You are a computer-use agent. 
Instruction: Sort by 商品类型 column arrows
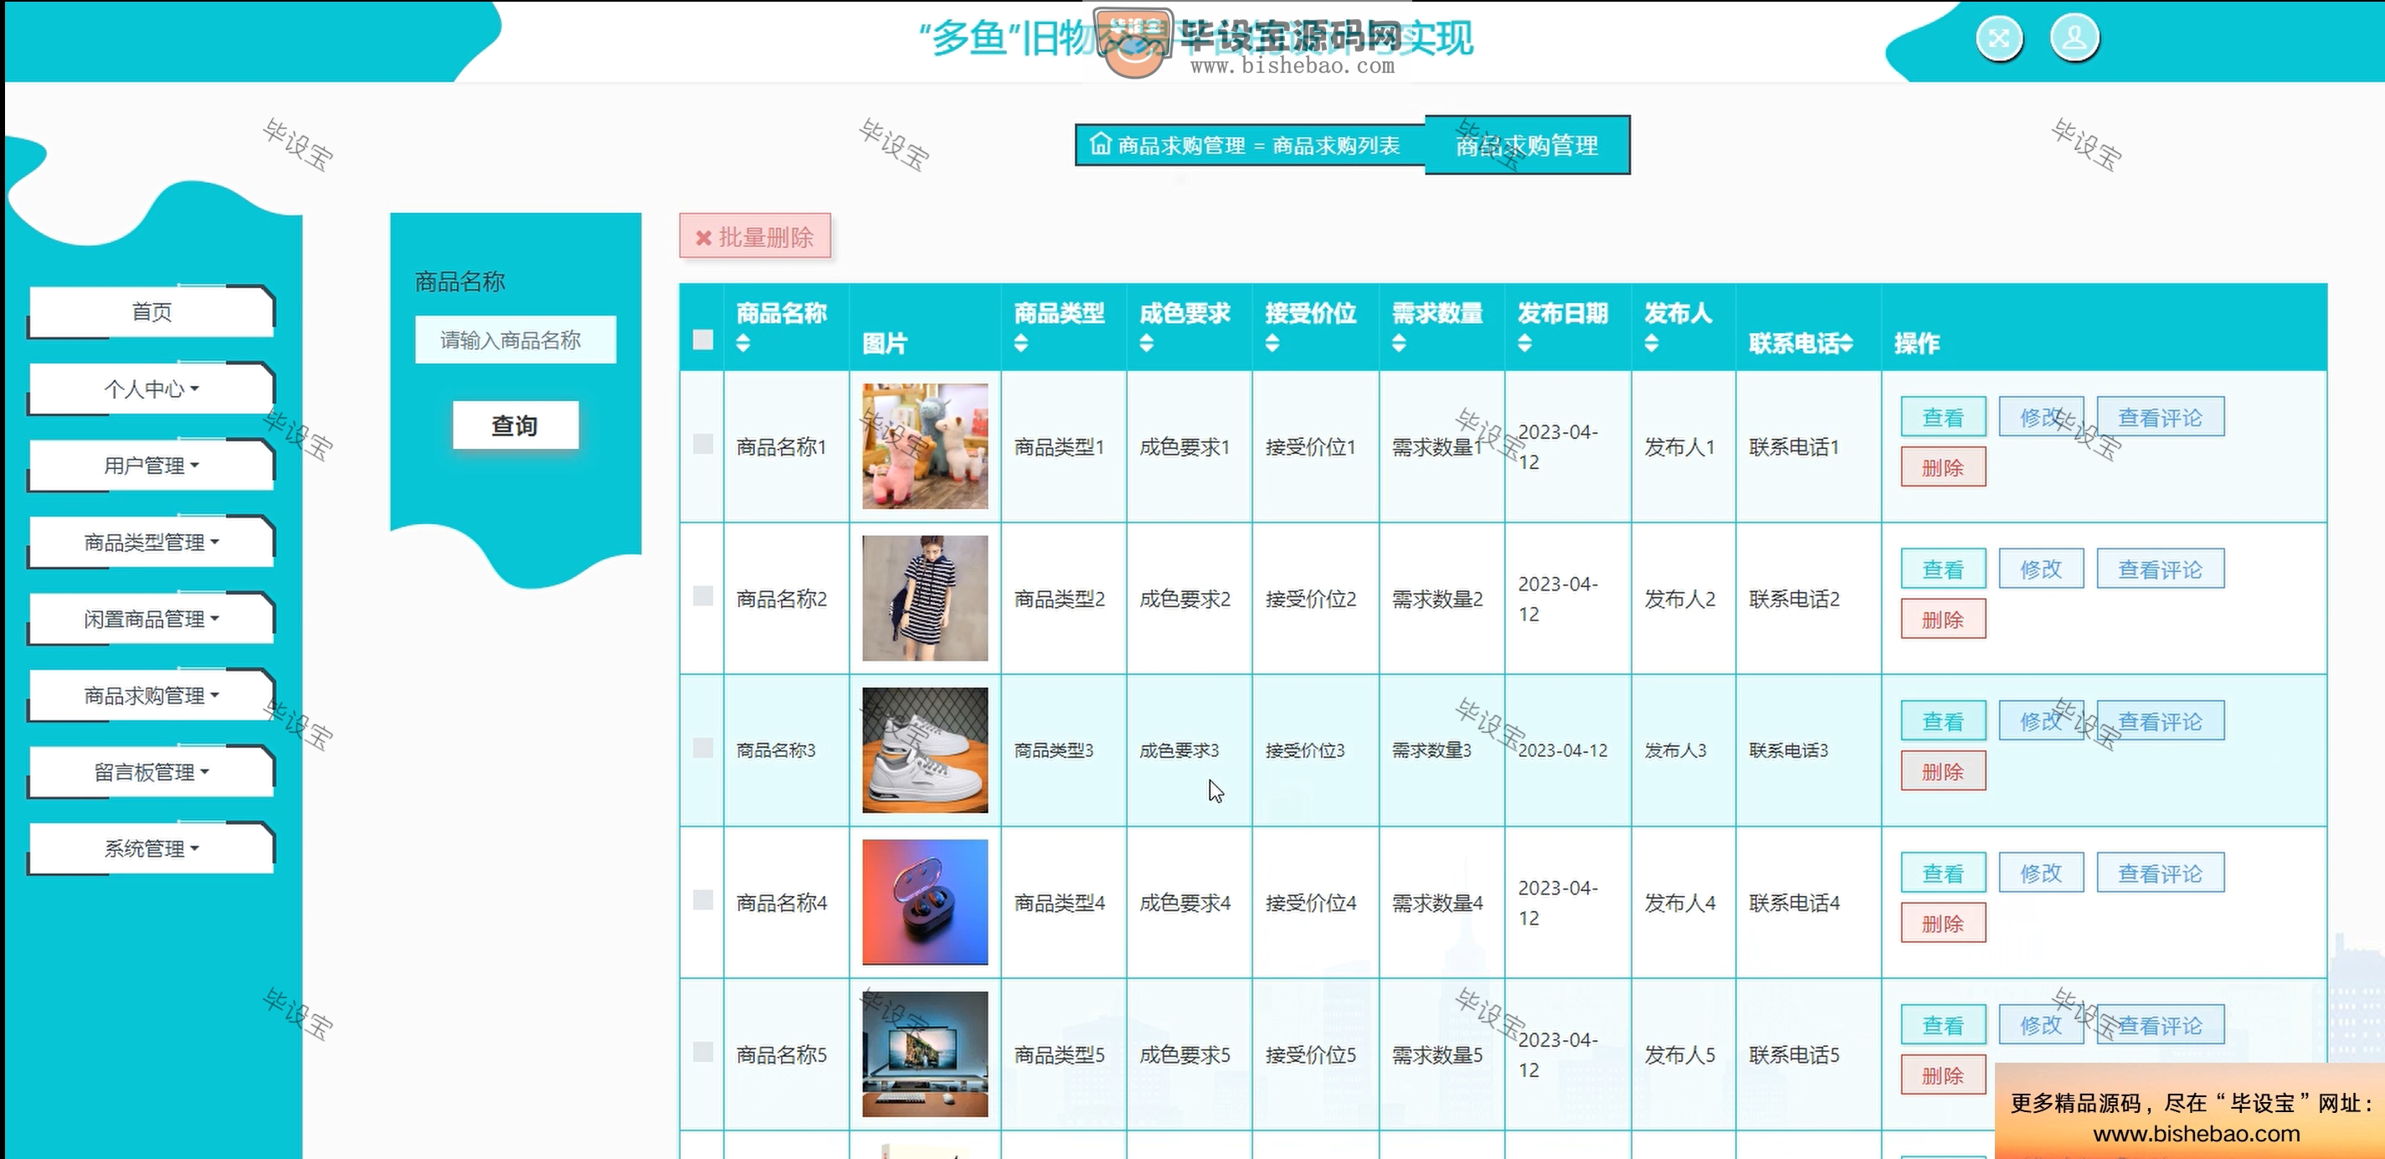pyautogui.click(x=1020, y=343)
